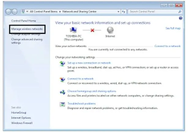Click 'View your active networks' heading
The image size is (188, 133).
pyautogui.click(x=71, y=46)
